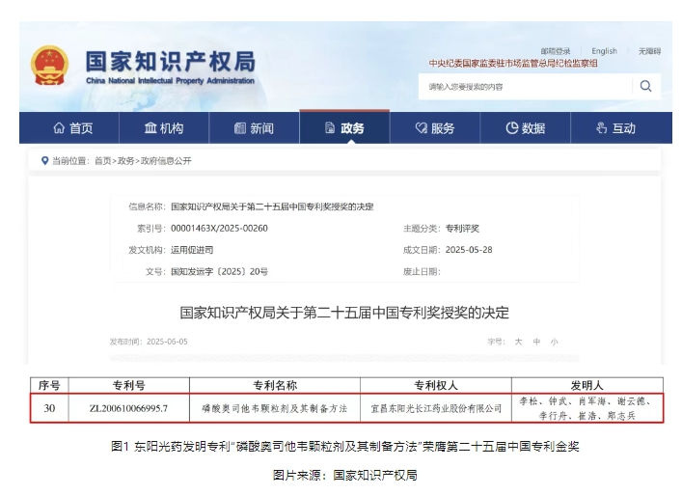The width and height of the screenshot is (682, 495).
Task: Click the 发明人 table header
Action: 587,385
